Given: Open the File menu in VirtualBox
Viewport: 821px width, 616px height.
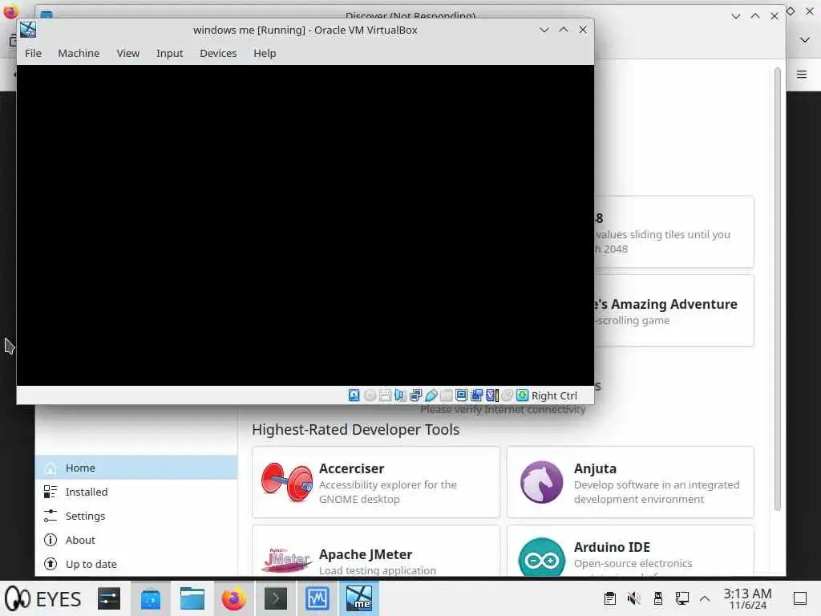Looking at the screenshot, I should [x=33, y=54].
